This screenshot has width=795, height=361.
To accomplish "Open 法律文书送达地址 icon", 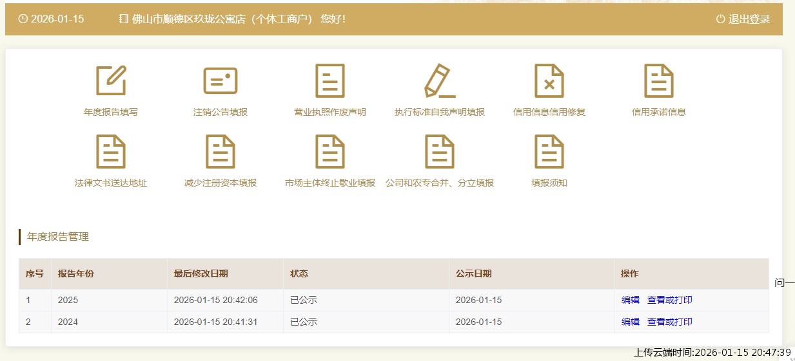I will tap(111, 152).
